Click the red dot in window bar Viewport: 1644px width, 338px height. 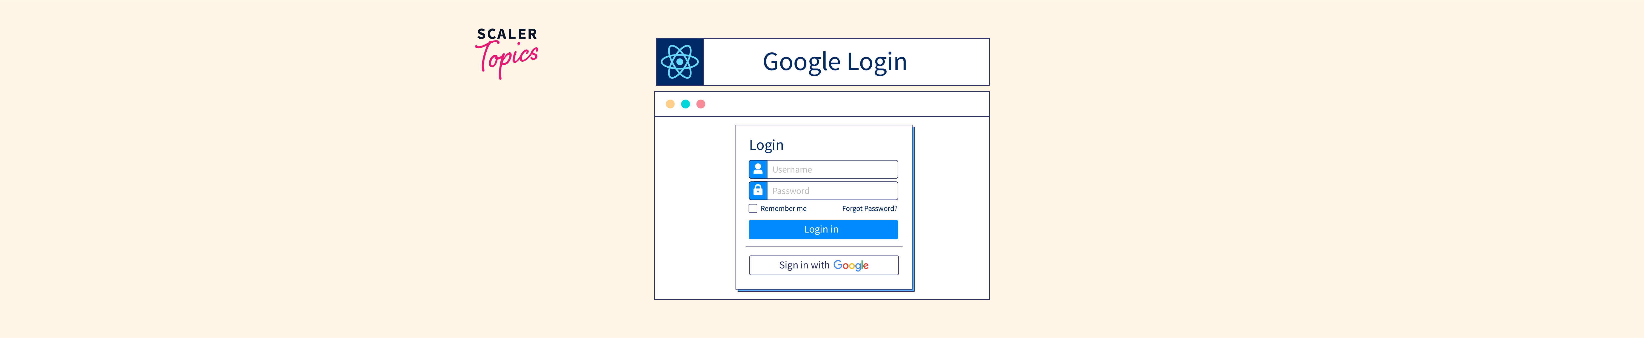tap(701, 104)
